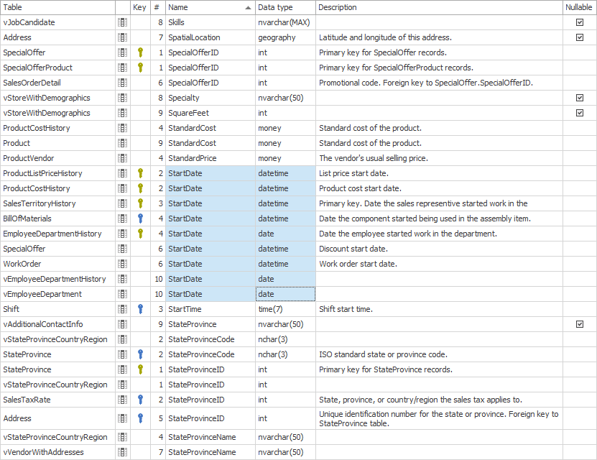Click the key icon in ProductListPriceHistory row
The height and width of the screenshot is (460, 597).
[141, 173]
